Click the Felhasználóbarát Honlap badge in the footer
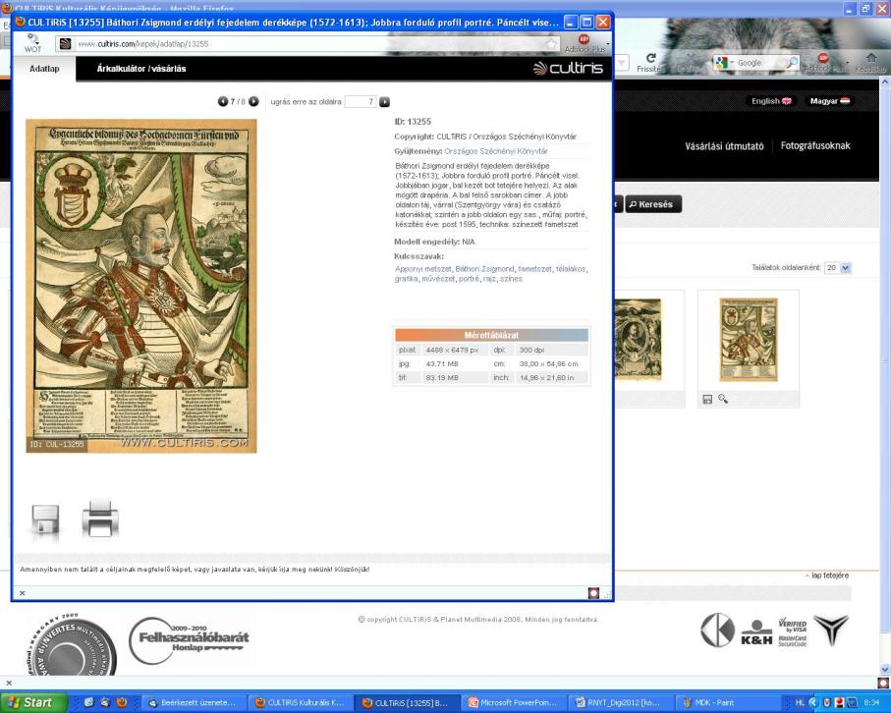The height and width of the screenshot is (713, 891). pyautogui.click(x=189, y=639)
